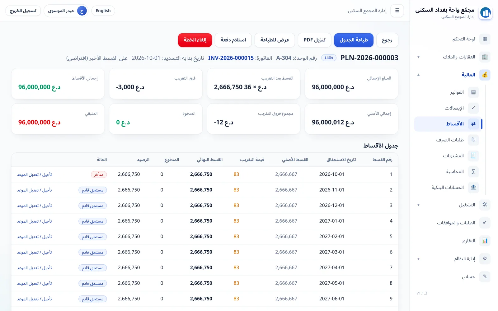Click the المالية money bag icon

click(485, 75)
